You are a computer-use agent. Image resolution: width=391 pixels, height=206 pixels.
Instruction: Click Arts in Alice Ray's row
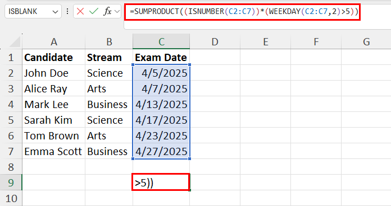109,88
